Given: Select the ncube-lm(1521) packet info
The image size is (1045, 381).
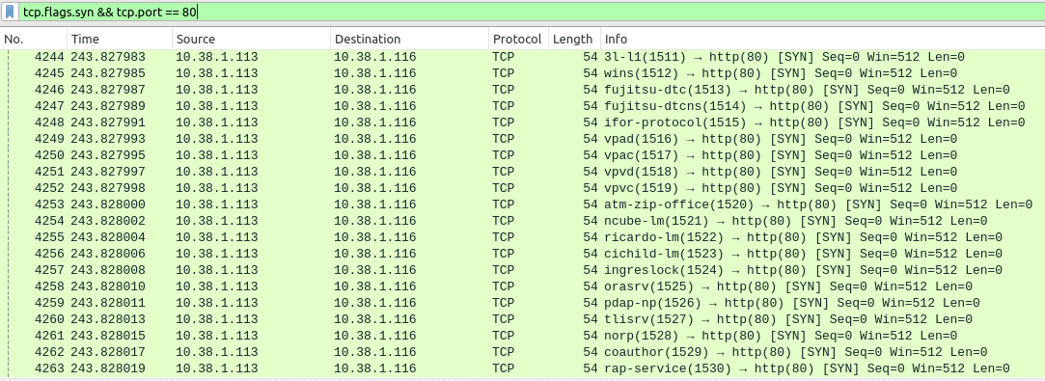Looking at the screenshot, I should coord(795,221).
